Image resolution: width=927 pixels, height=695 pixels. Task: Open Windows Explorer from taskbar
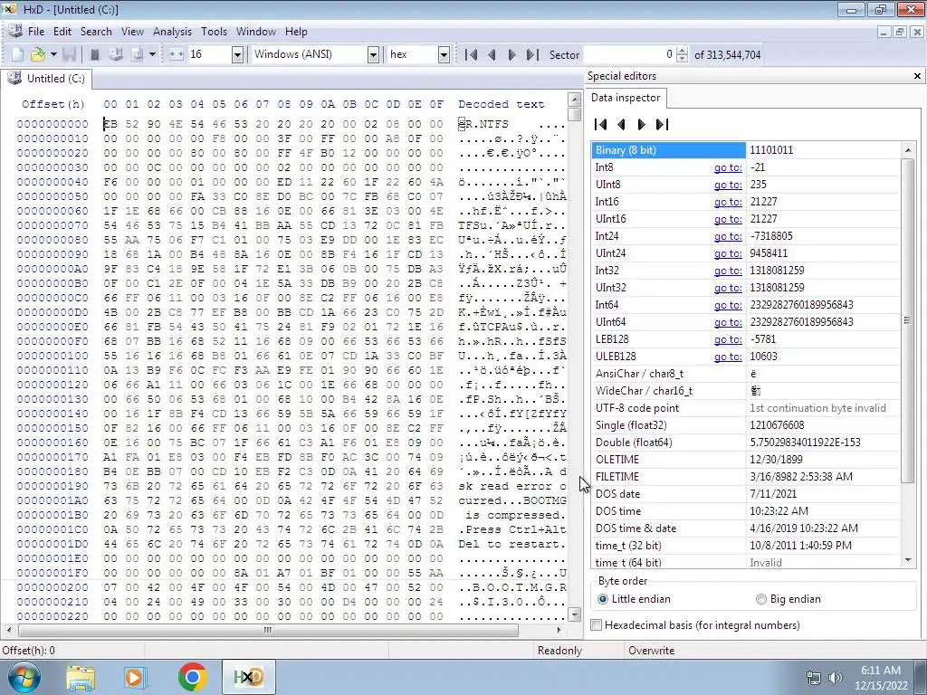(81, 677)
